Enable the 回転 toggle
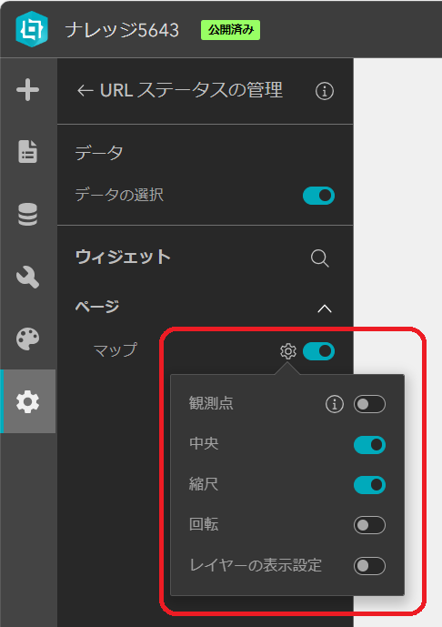This screenshot has width=442, height=627. coord(369,525)
